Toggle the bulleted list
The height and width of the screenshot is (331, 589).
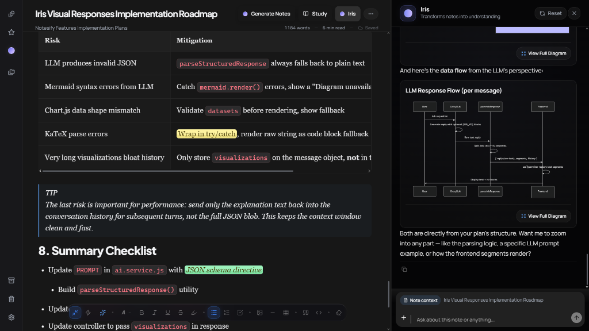coord(214,313)
